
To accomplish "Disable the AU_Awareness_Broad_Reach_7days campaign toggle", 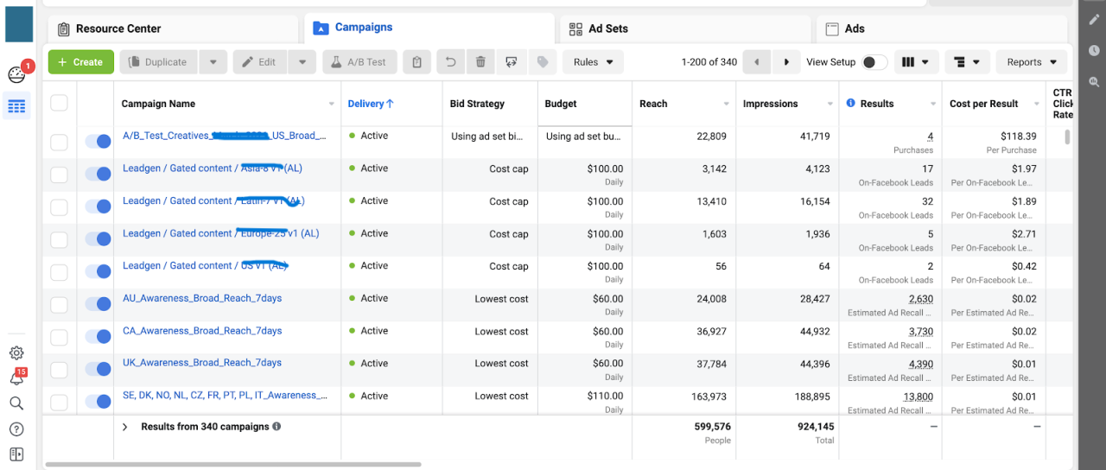I will 98,304.
